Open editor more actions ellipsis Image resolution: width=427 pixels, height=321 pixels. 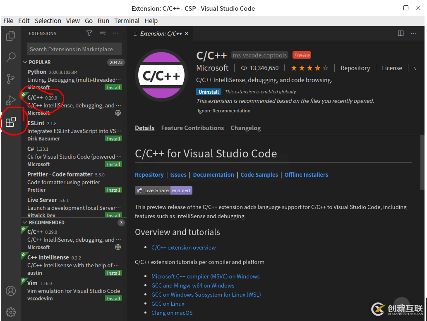(x=414, y=33)
